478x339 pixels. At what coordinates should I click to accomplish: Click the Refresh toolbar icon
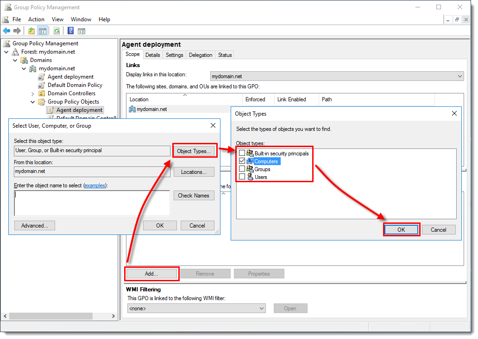point(57,31)
